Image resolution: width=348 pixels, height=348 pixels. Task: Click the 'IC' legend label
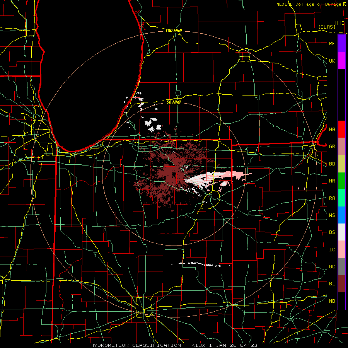pos(332,250)
